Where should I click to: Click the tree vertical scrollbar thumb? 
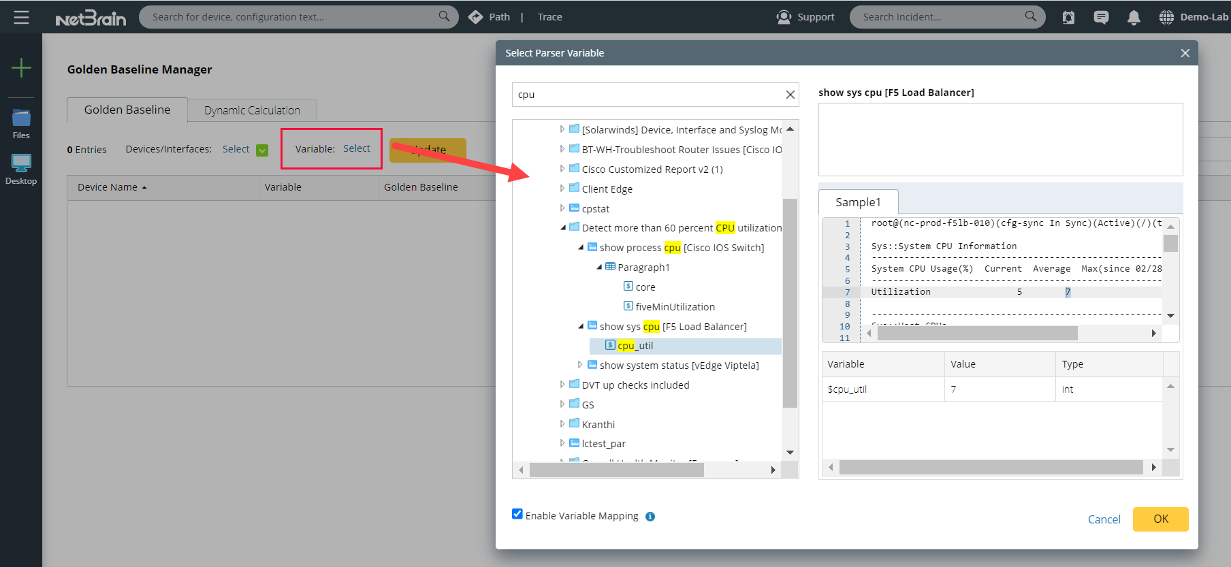point(790,303)
